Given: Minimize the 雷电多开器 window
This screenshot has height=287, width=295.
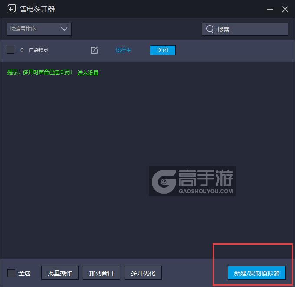Looking at the screenshot, I should tap(270, 9).
